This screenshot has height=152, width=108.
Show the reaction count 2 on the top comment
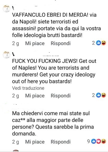click(x=93, y=43)
